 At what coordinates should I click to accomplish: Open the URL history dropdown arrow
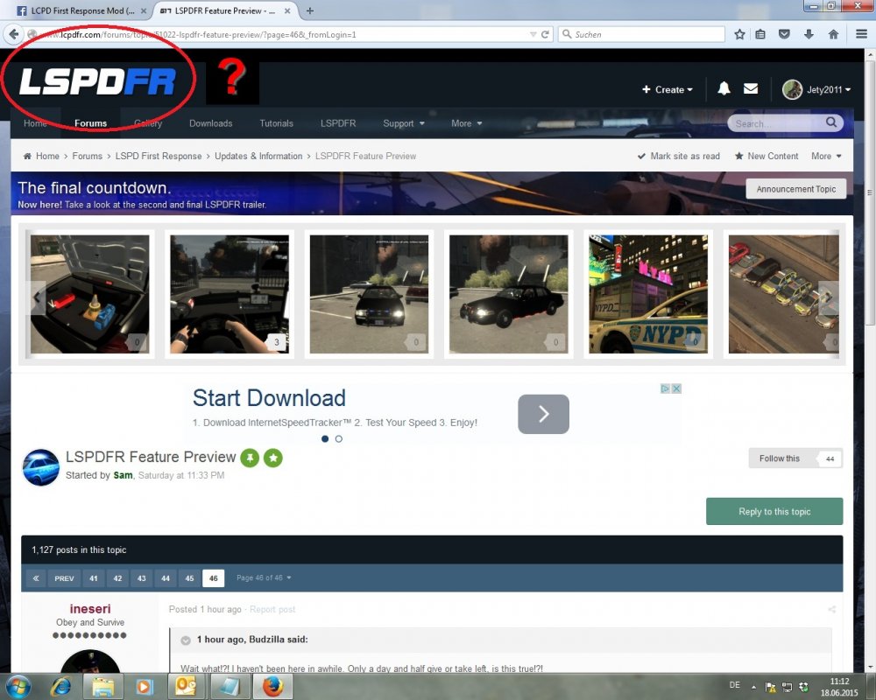(x=533, y=35)
